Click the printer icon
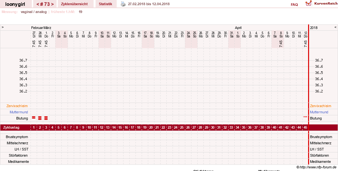338x171 pixels. coord(123,4)
